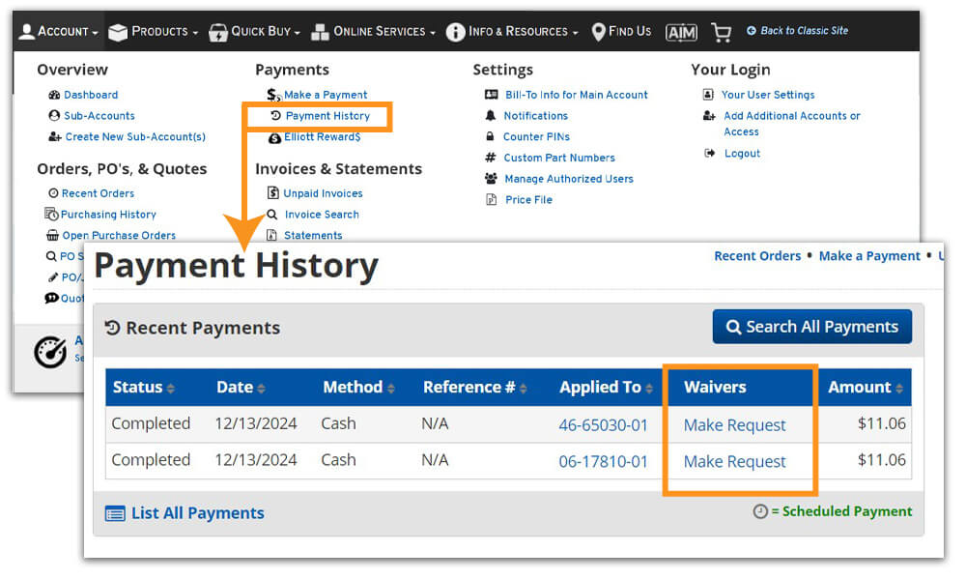The height and width of the screenshot is (580, 966).
Task: Click the Notifications bell icon
Action: tap(492, 115)
